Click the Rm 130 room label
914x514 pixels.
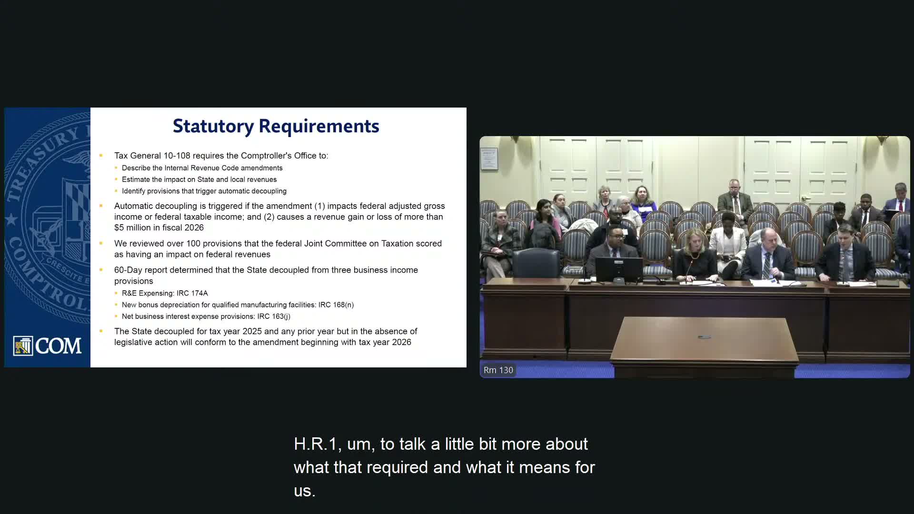point(498,370)
